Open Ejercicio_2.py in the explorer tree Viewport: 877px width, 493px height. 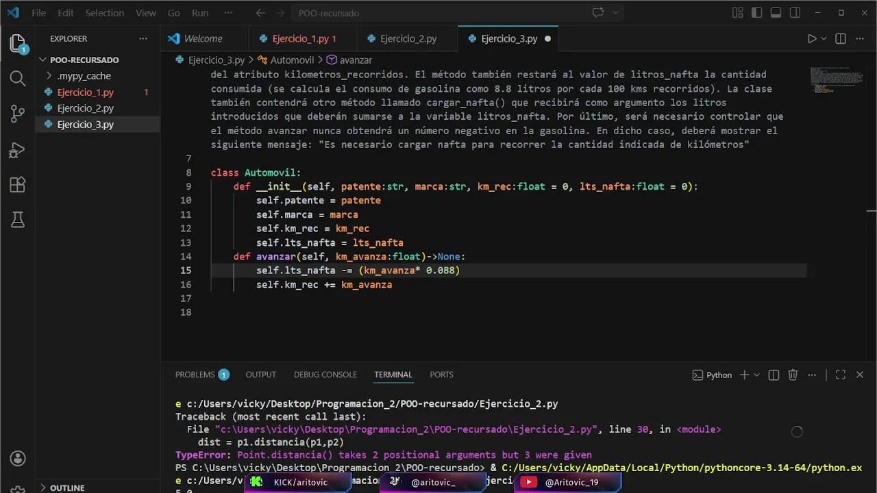(x=97, y=108)
